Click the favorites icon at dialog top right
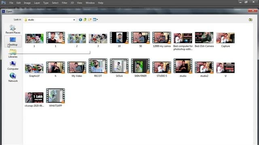The width and height of the screenshot is (259, 145). point(251,20)
